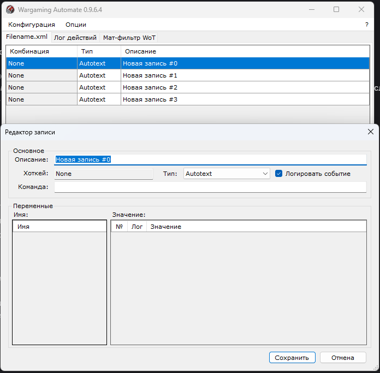380x373 pixels.
Task: Click the Autotext cell of record #1
Action: (99, 75)
